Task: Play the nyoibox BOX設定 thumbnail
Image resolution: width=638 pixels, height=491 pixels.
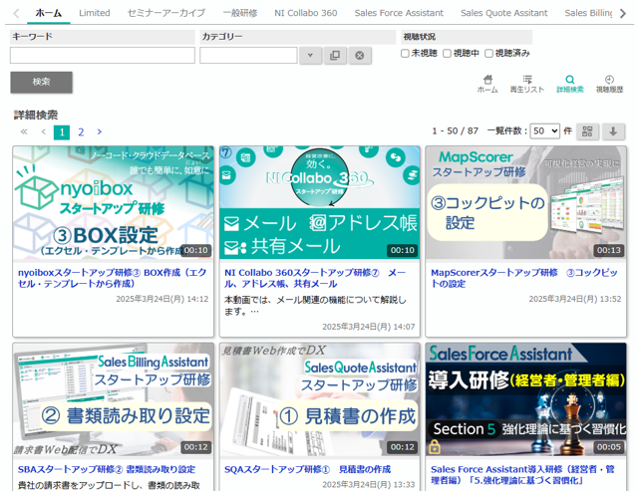Action: (x=113, y=202)
